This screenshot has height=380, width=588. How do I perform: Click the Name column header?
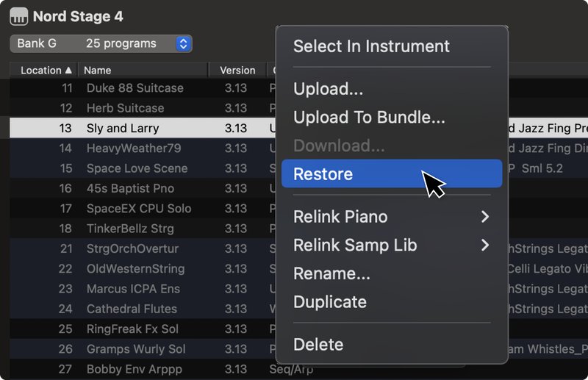coord(143,70)
